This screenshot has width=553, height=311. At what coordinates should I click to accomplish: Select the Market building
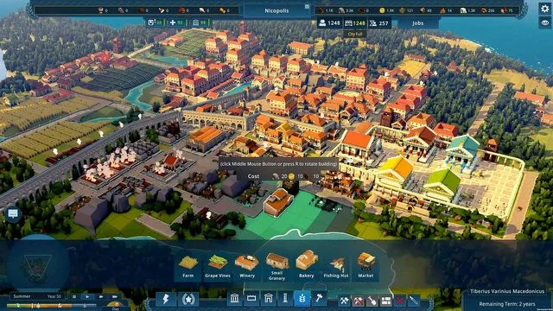pos(365,267)
